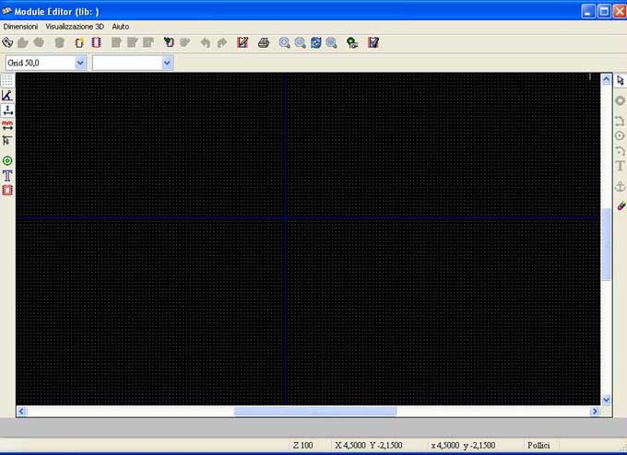Click the grayed export module icon
Viewport: 627px width, 455px height.
pos(184,42)
